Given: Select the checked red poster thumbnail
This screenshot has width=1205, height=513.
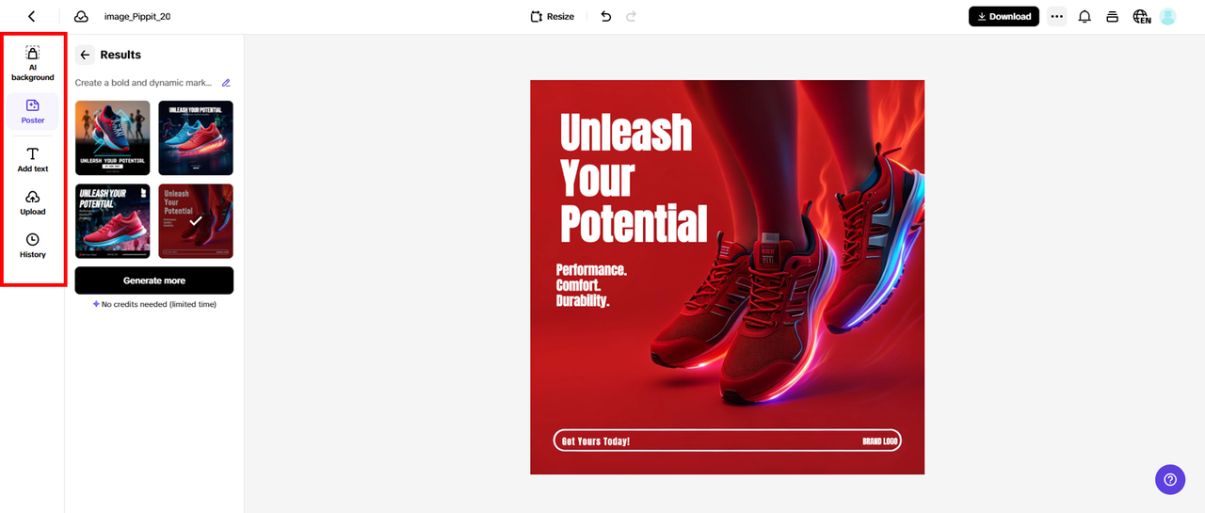Looking at the screenshot, I should pos(196,221).
